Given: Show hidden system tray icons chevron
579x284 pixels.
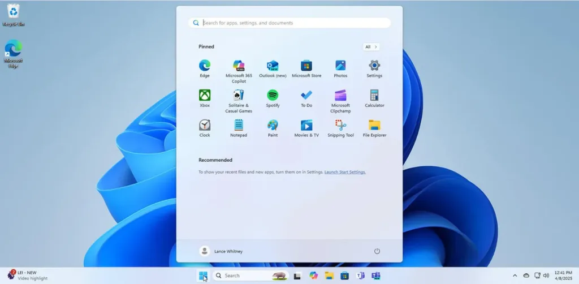Looking at the screenshot, I should coord(515,276).
